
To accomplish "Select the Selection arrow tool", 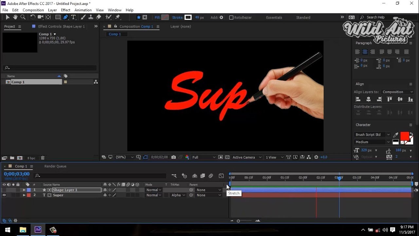I will coord(8,17).
